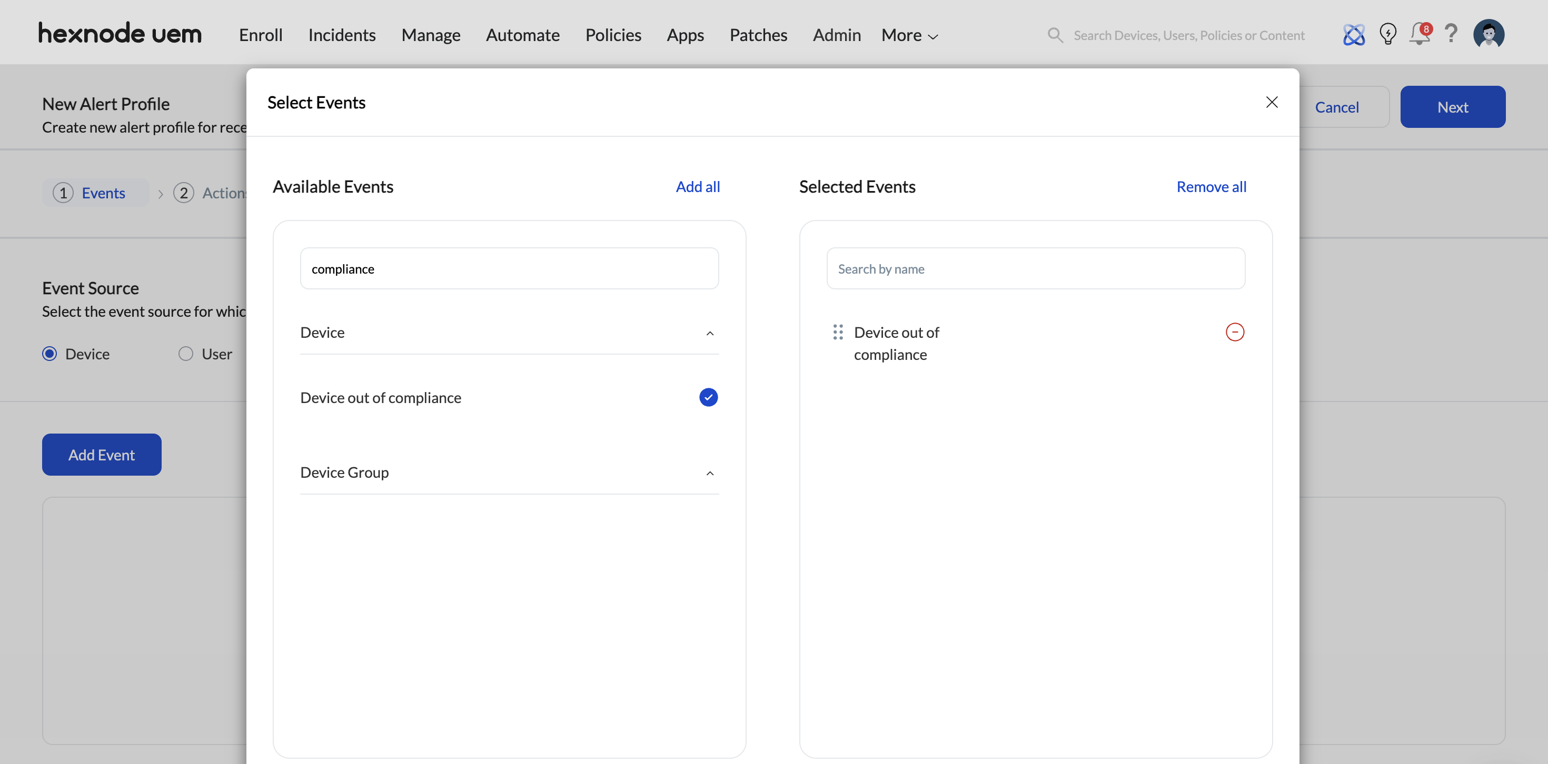Click the blue Hexnode assistant icon
Screen dimensions: 1548x764
1353,35
